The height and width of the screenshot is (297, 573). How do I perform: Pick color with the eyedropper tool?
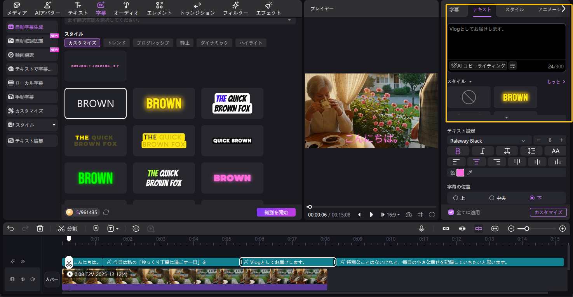tap(470, 173)
